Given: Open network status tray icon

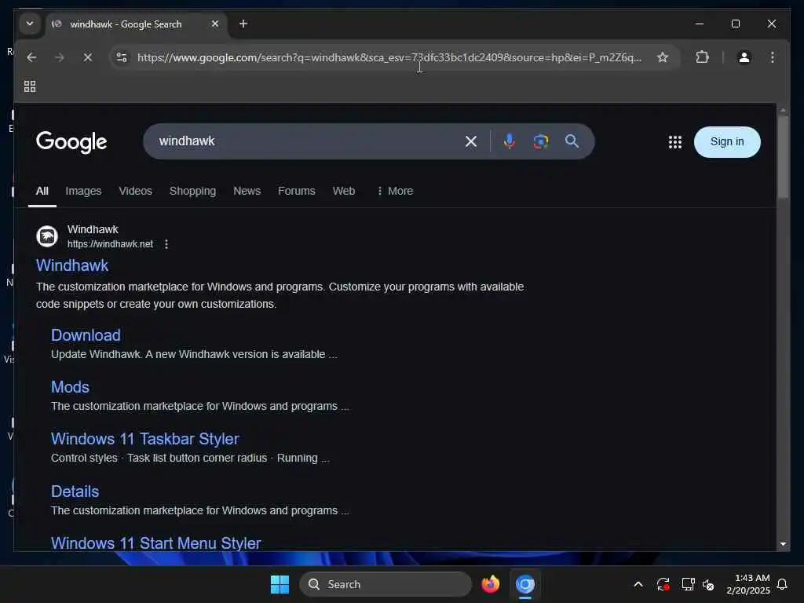Looking at the screenshot, I should click(688, 584).
